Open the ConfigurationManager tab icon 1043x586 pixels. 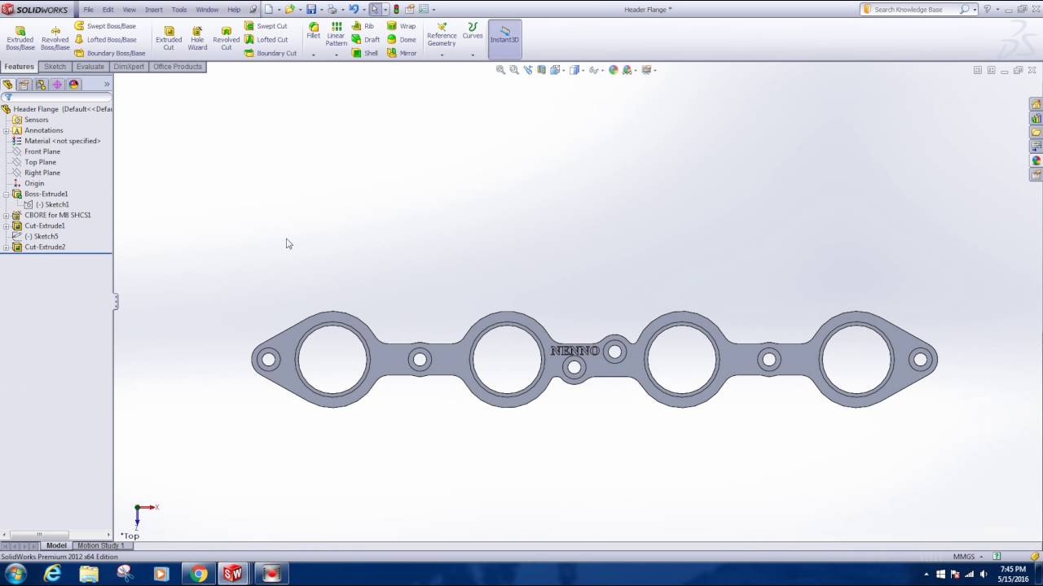click(x=41, y=85)
